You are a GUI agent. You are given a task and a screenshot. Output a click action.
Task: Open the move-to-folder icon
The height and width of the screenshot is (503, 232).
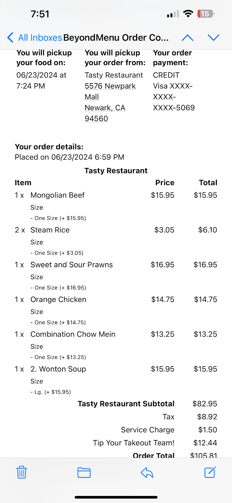pos(84,472)
